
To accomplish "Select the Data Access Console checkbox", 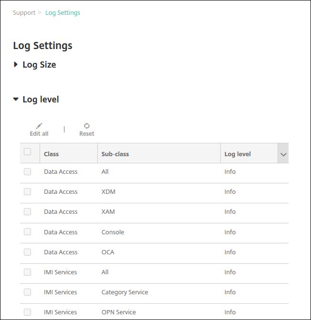I will pos(28,232).
